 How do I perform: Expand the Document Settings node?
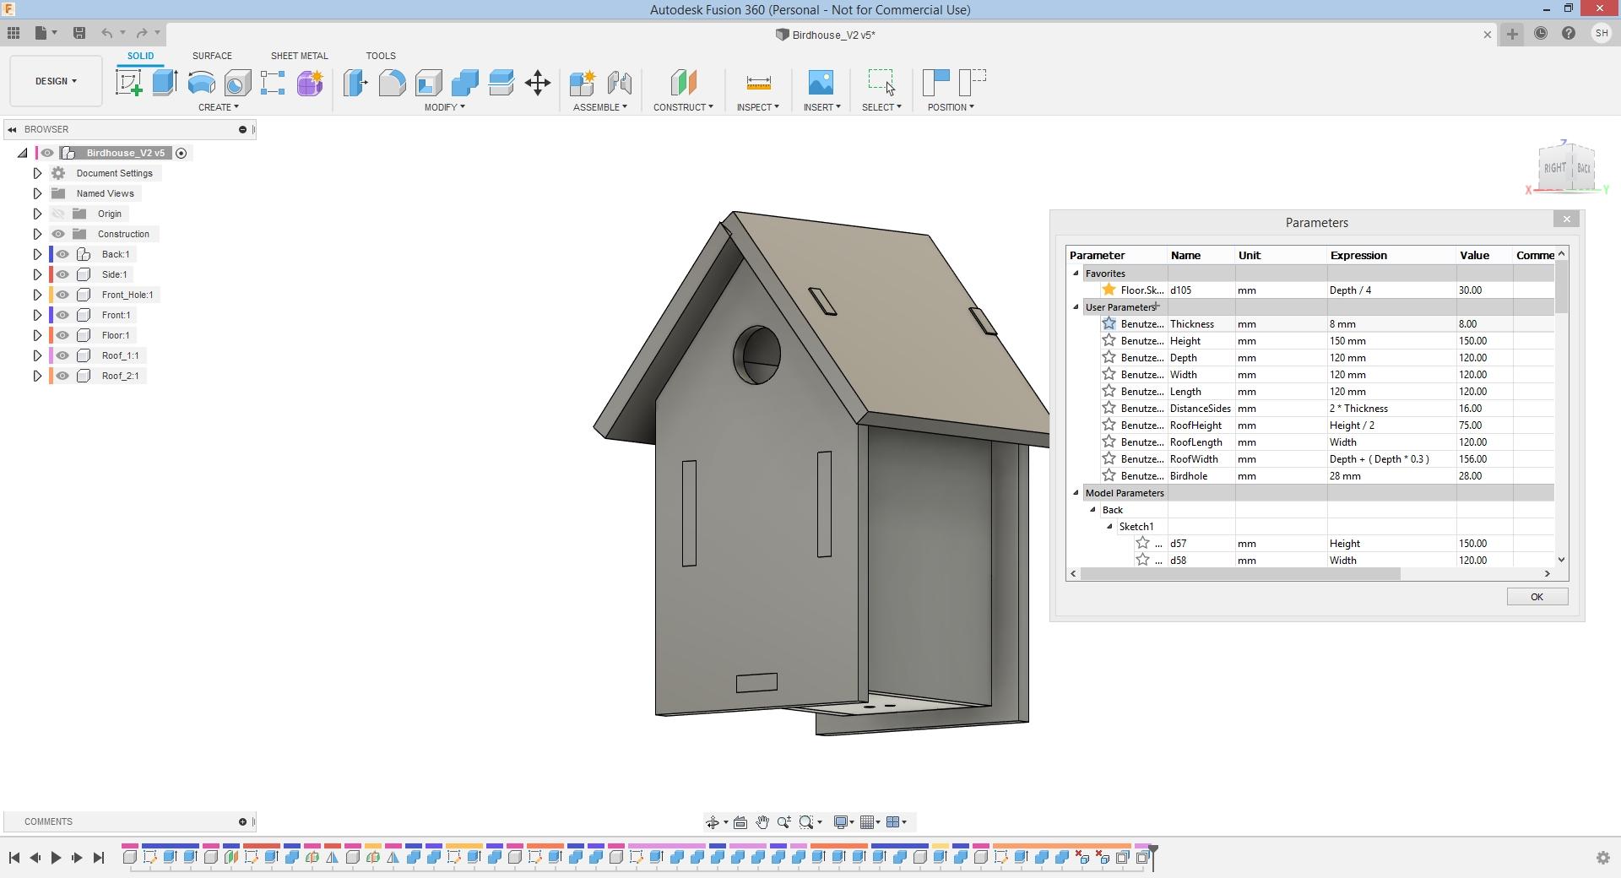point(37,173)
